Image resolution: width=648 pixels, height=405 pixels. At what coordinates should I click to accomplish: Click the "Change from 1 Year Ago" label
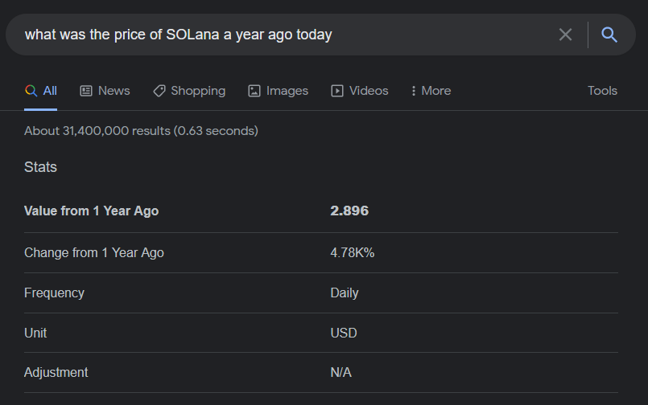point(93,252)
